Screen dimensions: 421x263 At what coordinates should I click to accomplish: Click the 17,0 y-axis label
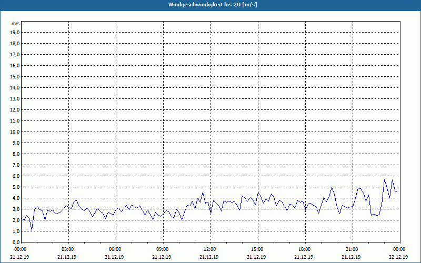pos(15,55)
